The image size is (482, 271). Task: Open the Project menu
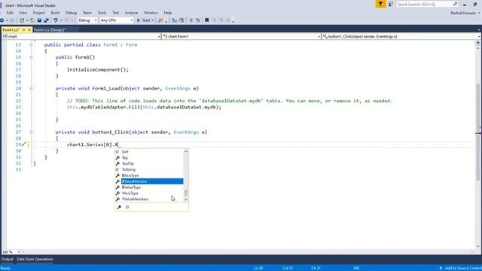click(38, 13)
